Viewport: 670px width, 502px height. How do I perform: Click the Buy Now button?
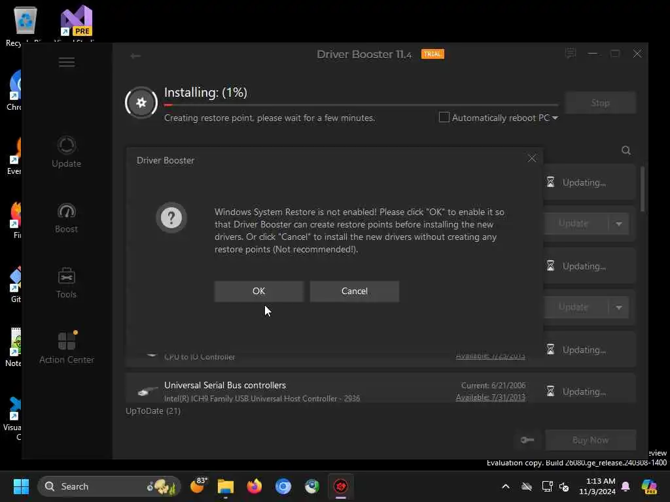click(591, 440)
